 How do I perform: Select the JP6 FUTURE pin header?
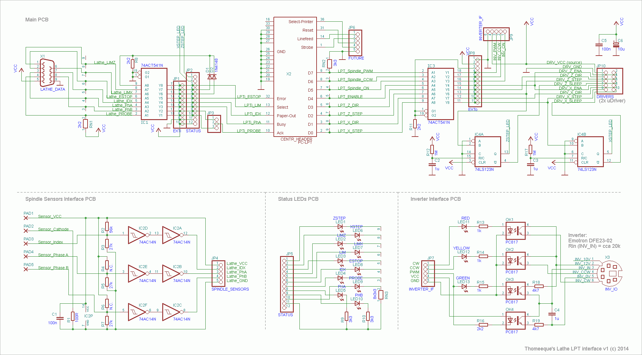(x=355, y=43)
